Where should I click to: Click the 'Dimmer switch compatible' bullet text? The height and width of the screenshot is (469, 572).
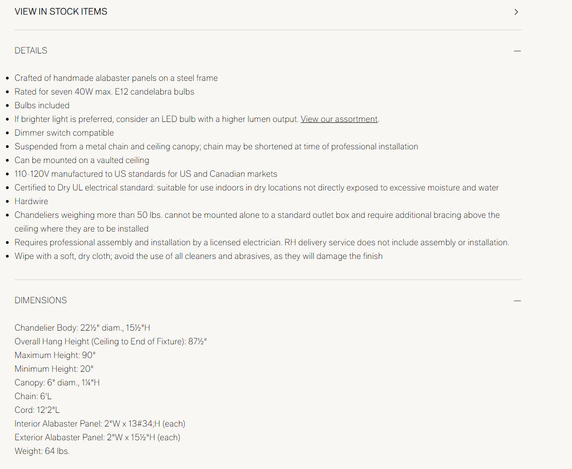tap(64, 133)
